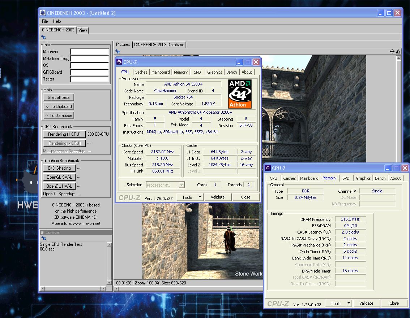Click the pin icon in the Pictures panel

point(118,51)
